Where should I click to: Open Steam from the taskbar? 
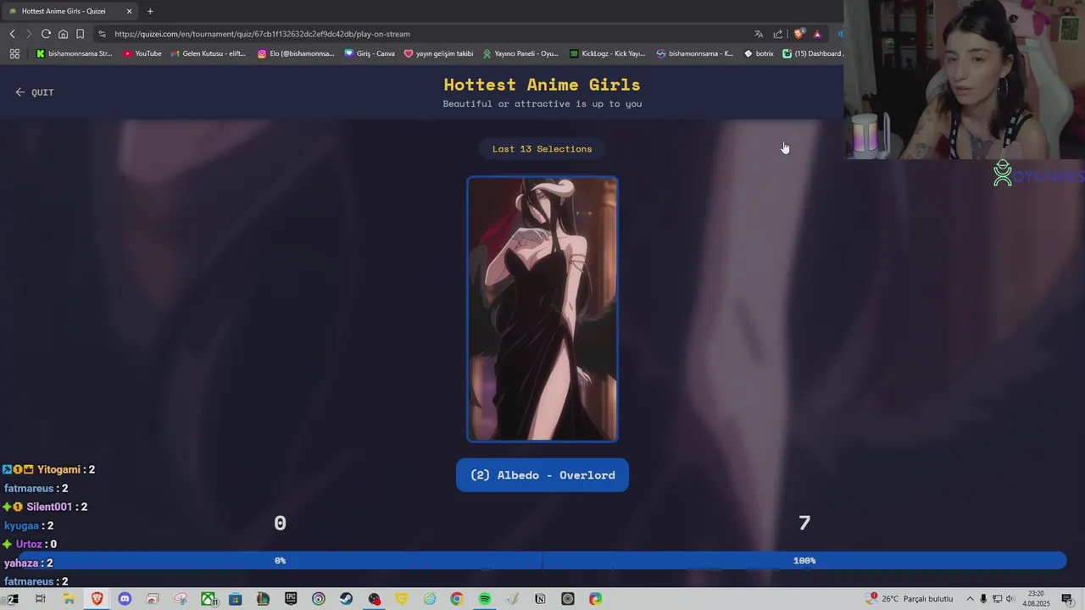point(346,599)
